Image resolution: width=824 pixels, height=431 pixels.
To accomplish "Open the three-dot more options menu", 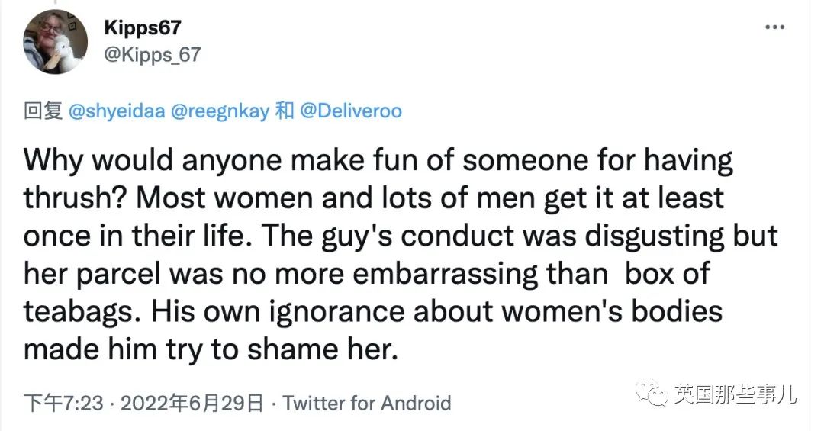I will 774,28.
